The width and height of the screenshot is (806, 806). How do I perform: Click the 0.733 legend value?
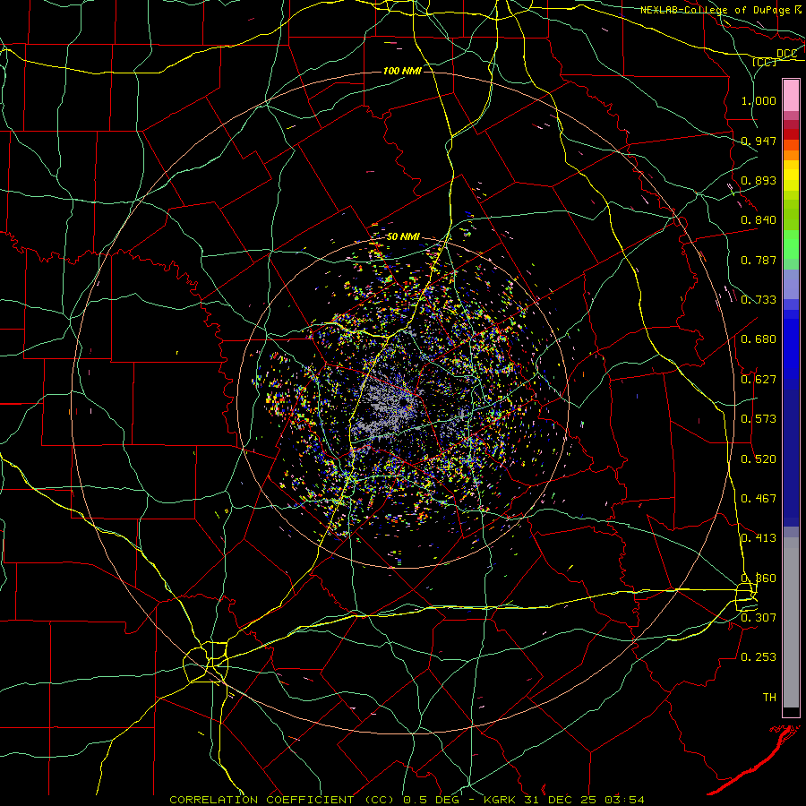[759, 300]
